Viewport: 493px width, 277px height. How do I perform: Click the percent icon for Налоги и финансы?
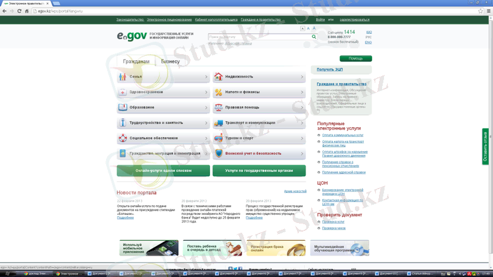(x=218, y=92)
